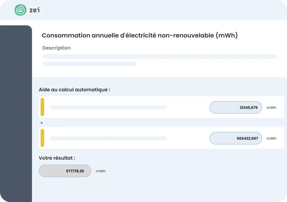The image size is (287, 202).
Task: Click the input showing 12345,679
Action: [236, 107]
